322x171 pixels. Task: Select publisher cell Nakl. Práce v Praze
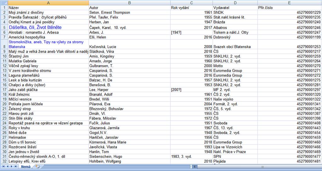pyautogui.click(x=235, y=152)
